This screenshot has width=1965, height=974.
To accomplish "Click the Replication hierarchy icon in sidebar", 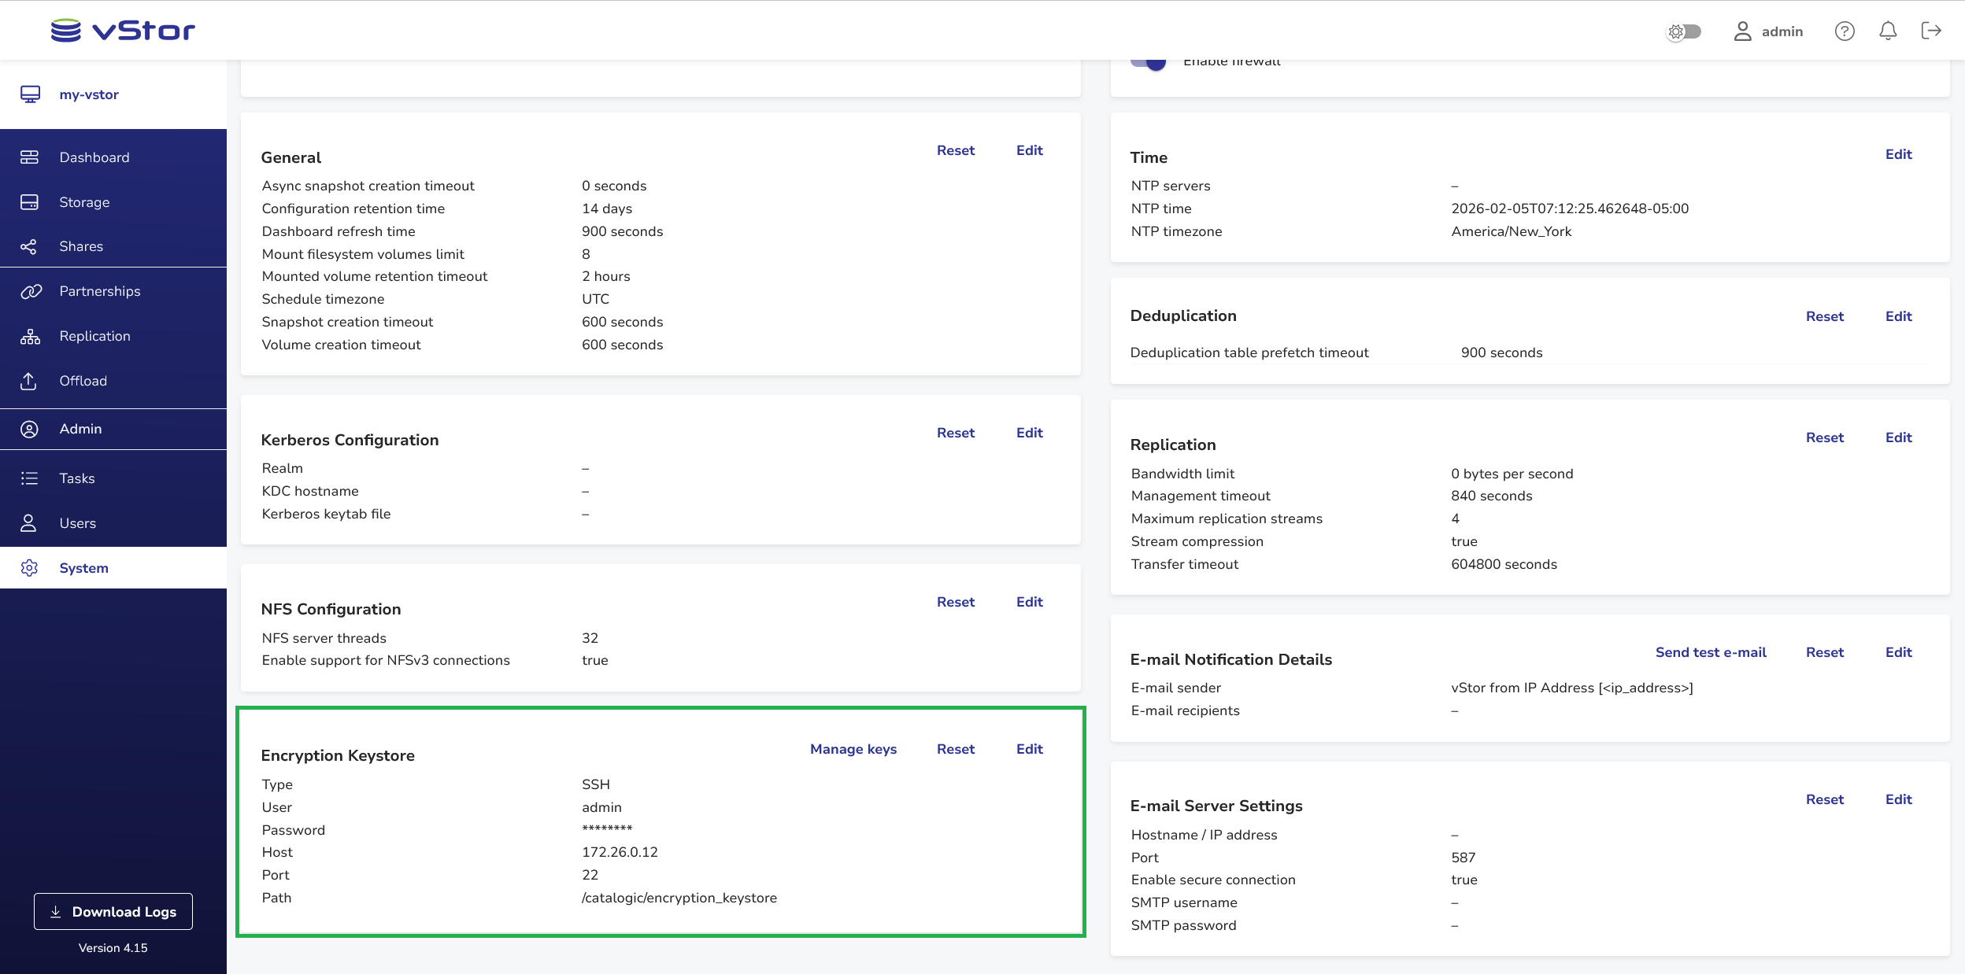I will [x=30, y=336].
